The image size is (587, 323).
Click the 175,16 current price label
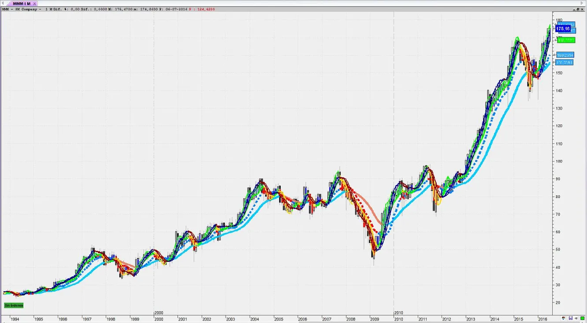point(563,29)
